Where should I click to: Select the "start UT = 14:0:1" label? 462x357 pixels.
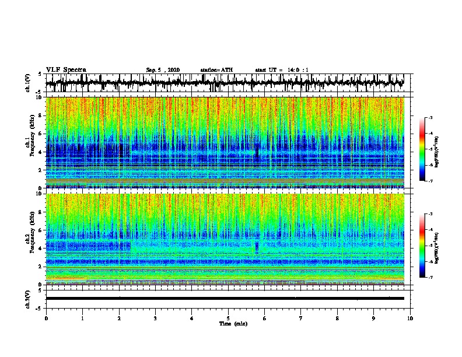coord(282,70)
